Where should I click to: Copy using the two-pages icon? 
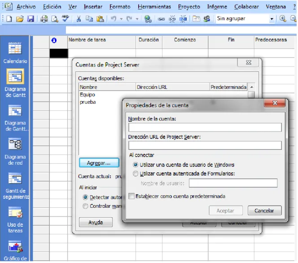[x=89, y=19]
